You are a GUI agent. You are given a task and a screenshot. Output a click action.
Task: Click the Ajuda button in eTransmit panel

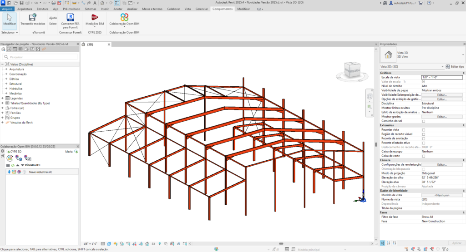[x=53, y=18]
